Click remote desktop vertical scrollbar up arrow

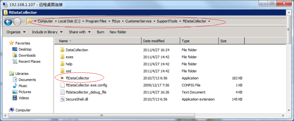[x=288, y=12]
